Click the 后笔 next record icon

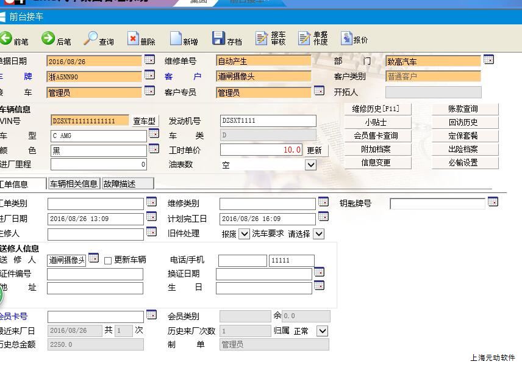tap(48, 39)
